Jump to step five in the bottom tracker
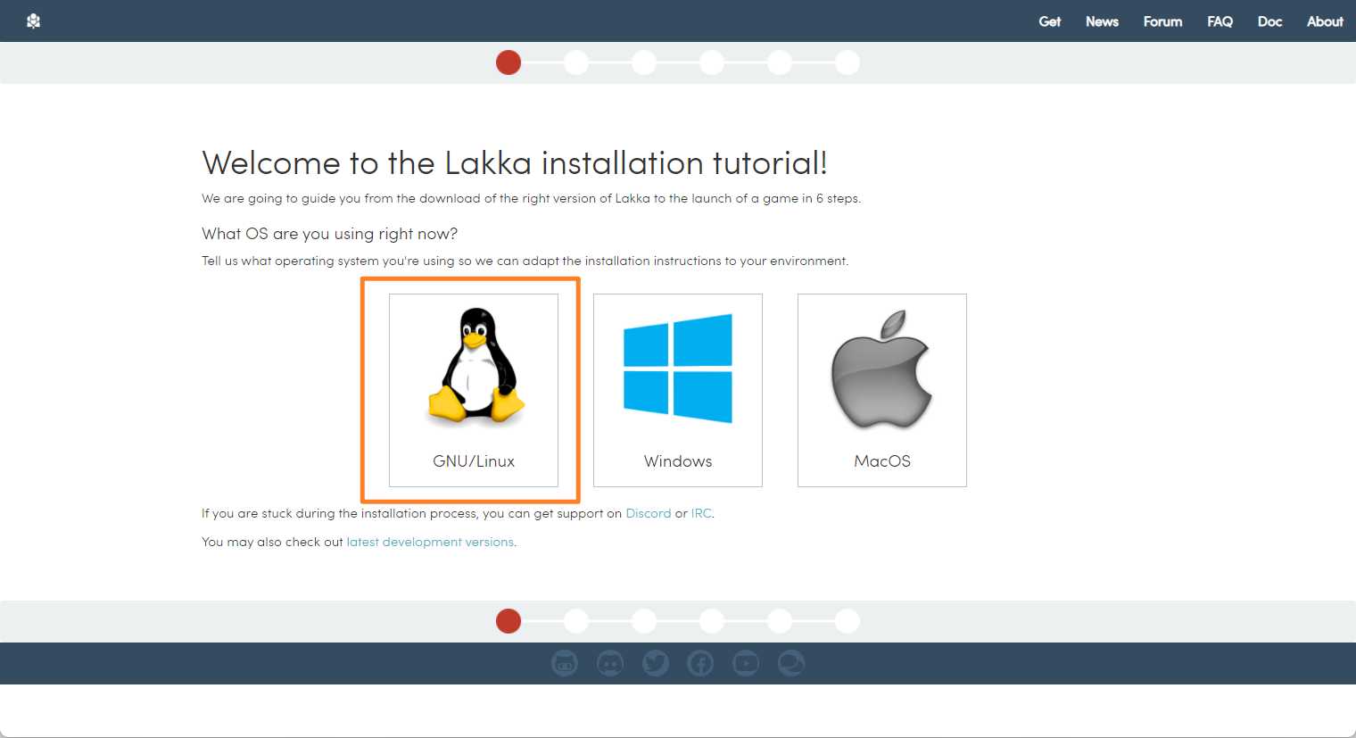 pyautogui.click(x=780, y=621)
